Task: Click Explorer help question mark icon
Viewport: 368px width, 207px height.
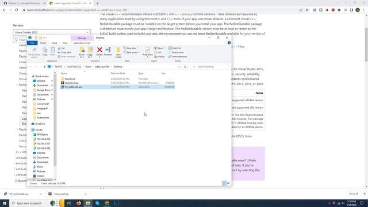Action: pyautogui.click(x=229, y=43)
